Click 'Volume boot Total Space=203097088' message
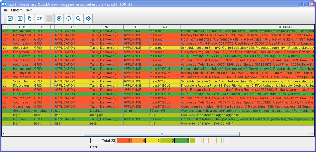Screen dimensions: 316x152 pyautogui.click(x=247, y=60)
